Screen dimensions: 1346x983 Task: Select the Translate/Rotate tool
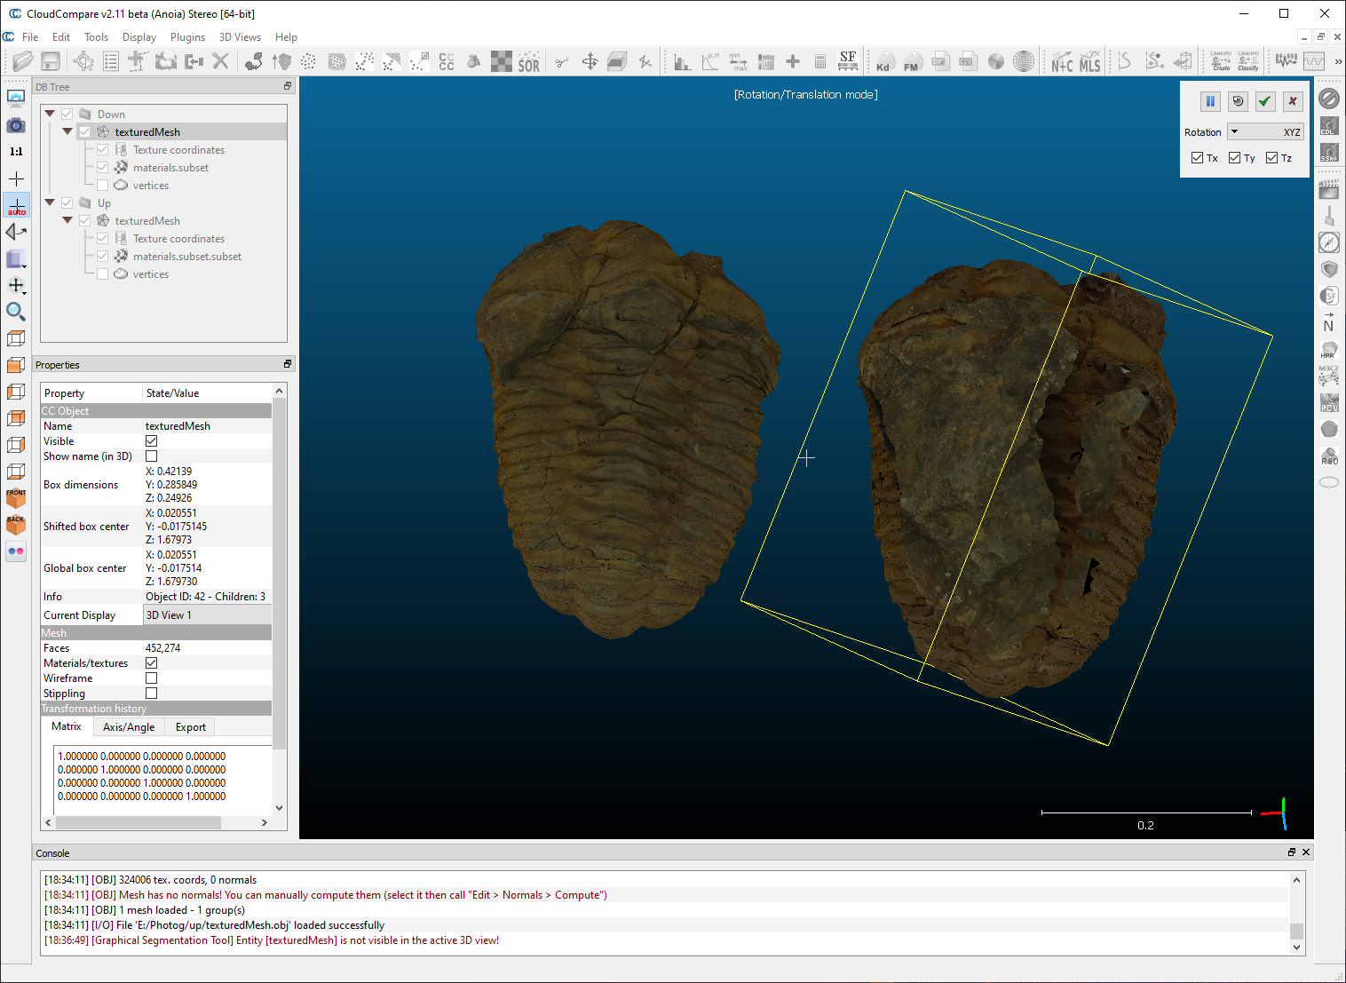(x=590, y=61)
